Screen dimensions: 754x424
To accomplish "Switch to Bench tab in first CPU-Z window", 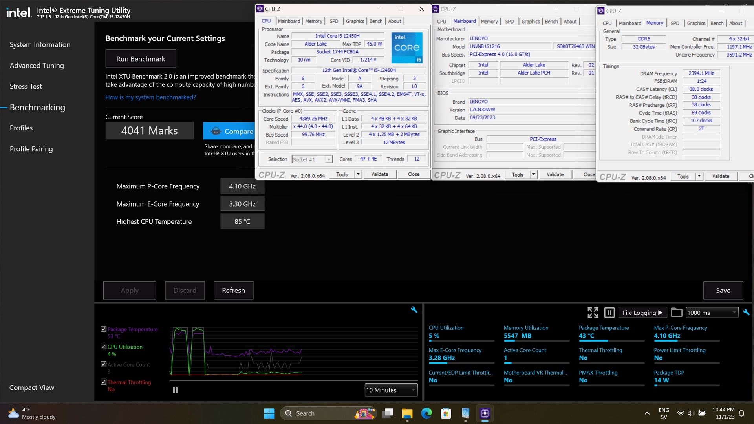I will pyautogui.click(x=375, y=21).
